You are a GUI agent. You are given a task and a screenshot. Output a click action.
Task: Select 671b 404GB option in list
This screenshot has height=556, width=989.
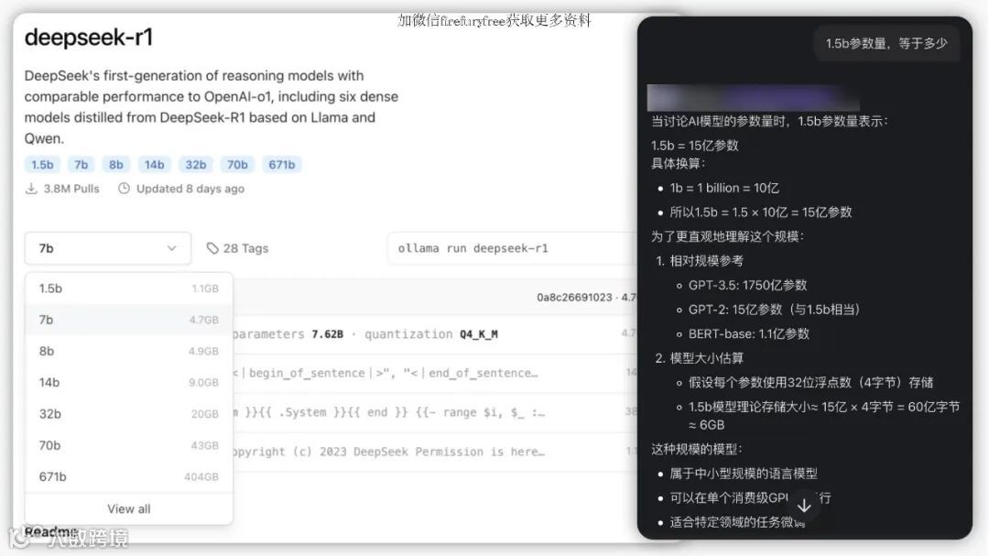[x=129, y=476]
